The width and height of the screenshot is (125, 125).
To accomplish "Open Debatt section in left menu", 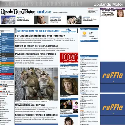I will (7, 56).
